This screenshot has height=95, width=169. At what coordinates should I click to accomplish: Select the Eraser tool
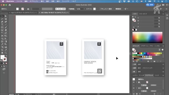pyautogui.click(x=6, y=30)
